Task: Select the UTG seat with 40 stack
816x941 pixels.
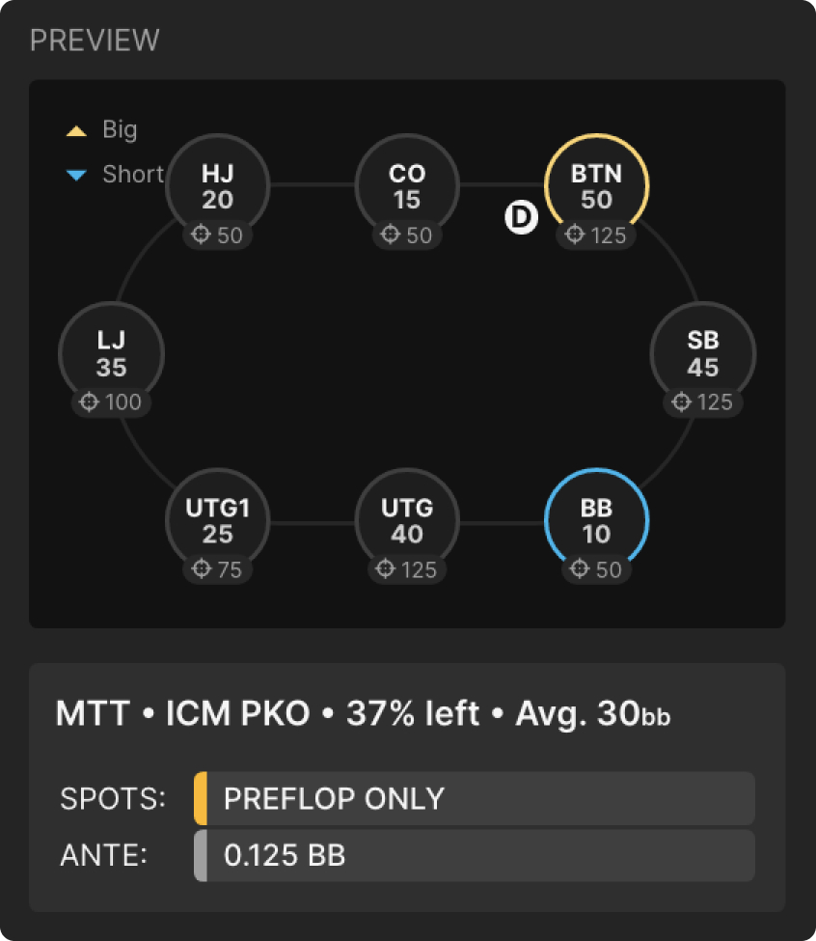Action: 407,521
